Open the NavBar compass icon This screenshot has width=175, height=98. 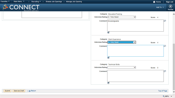(x=170, y=6)
